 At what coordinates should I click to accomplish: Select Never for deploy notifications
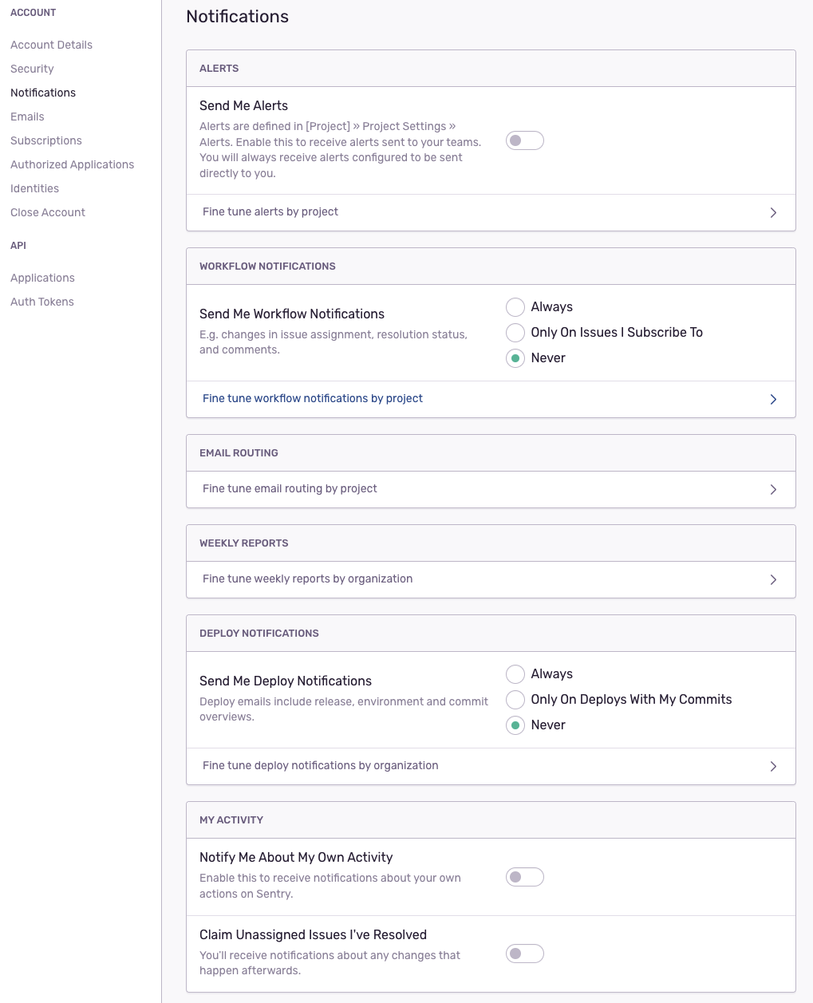pyautogui.click(x=515, y=725)
